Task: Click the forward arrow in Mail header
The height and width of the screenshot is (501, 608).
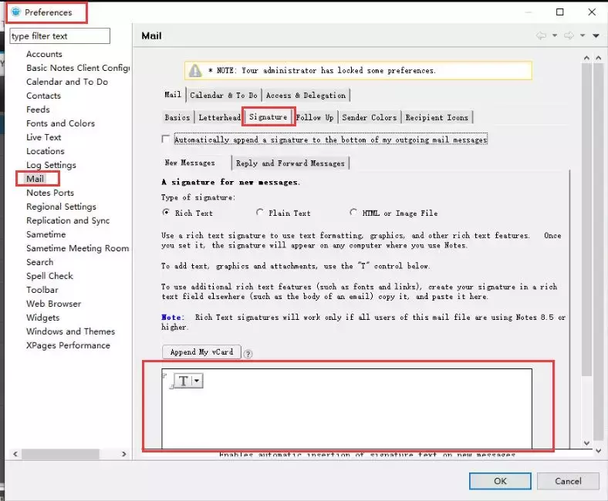Action: (569, 35)
